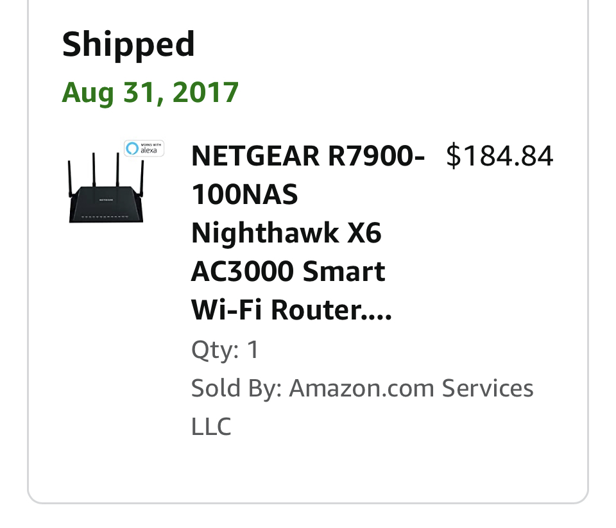Select the Qty: 1 label
The width and height of the screenshot is (616, 528).
coord(225,349)
